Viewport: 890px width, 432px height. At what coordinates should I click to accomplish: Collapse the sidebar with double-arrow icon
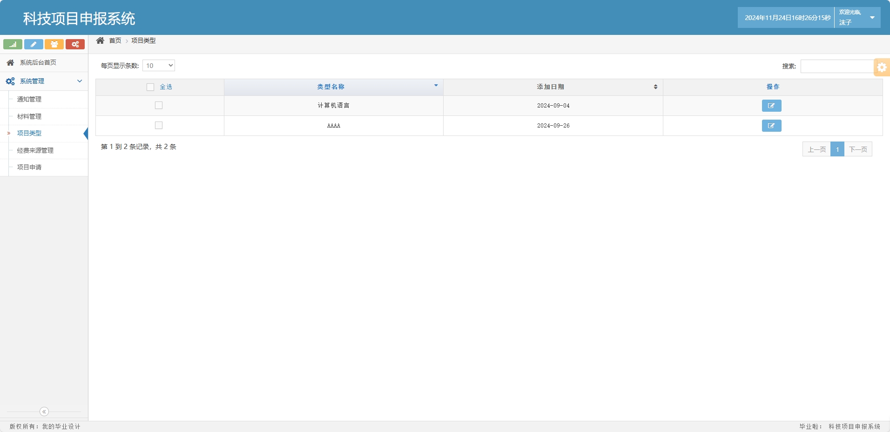(x=44, y=412)
